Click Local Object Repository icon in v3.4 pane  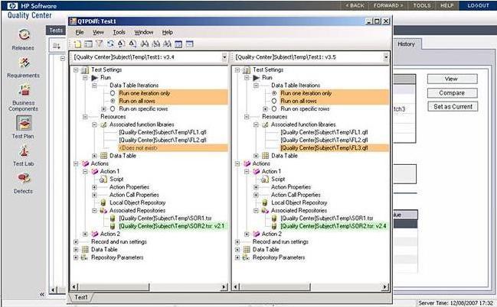tap(103, 202)
